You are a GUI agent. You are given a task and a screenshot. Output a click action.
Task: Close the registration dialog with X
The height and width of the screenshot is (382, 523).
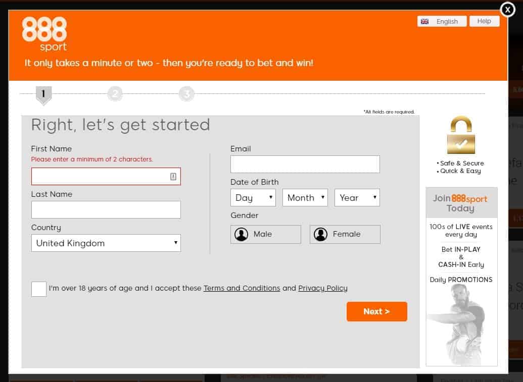[x=508, y=10]
